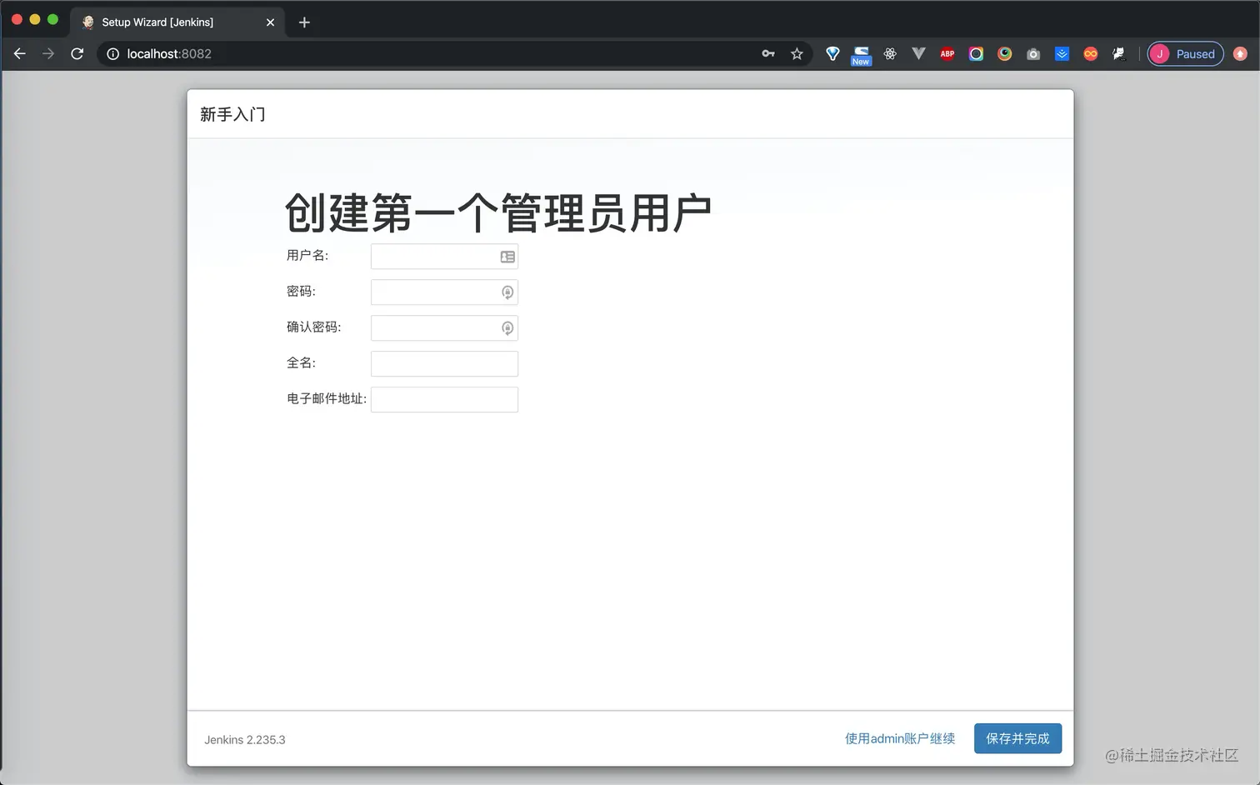The width and height of the screenshot is (1260, 785).
Task: Bookmark this page with star icon
Action: click(797, 53)
